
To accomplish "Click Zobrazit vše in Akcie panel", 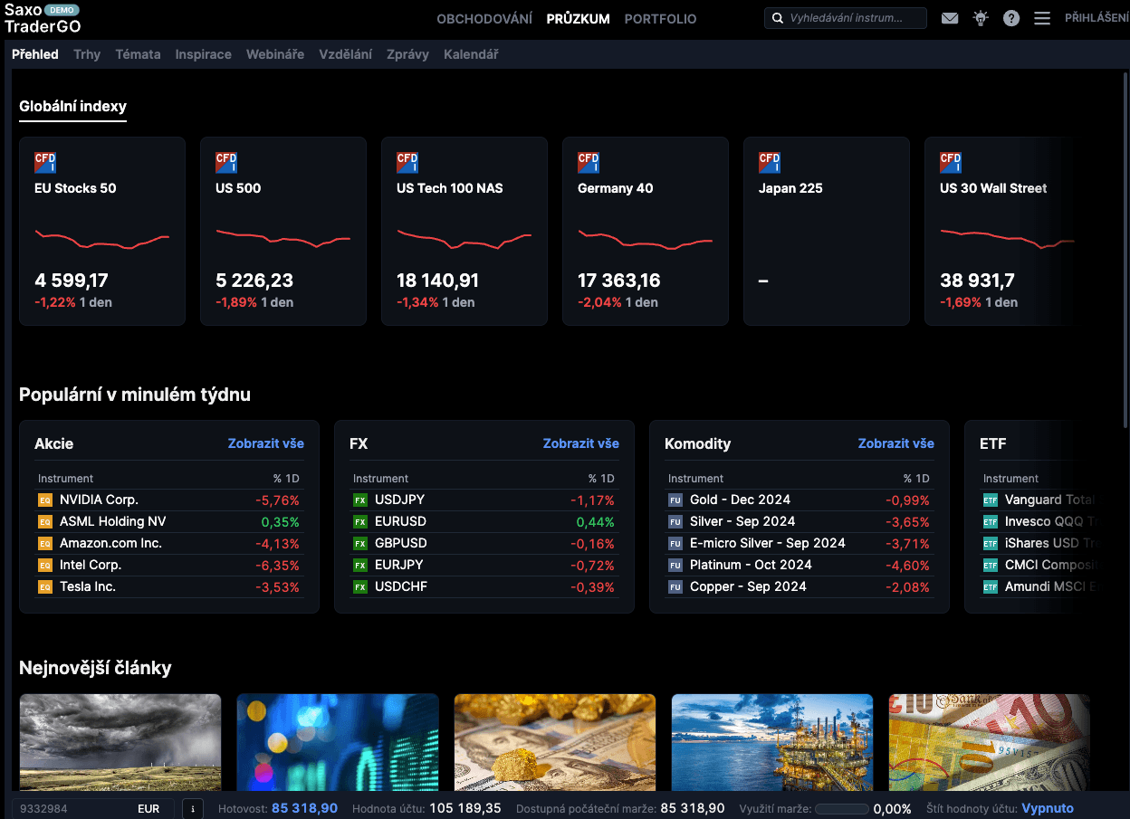I will point(265,443).
